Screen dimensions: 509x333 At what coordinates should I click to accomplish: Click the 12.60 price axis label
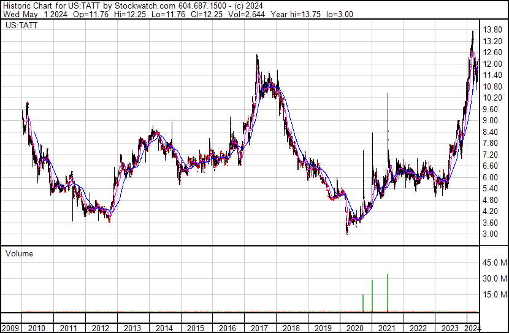[x=492, y=53]
